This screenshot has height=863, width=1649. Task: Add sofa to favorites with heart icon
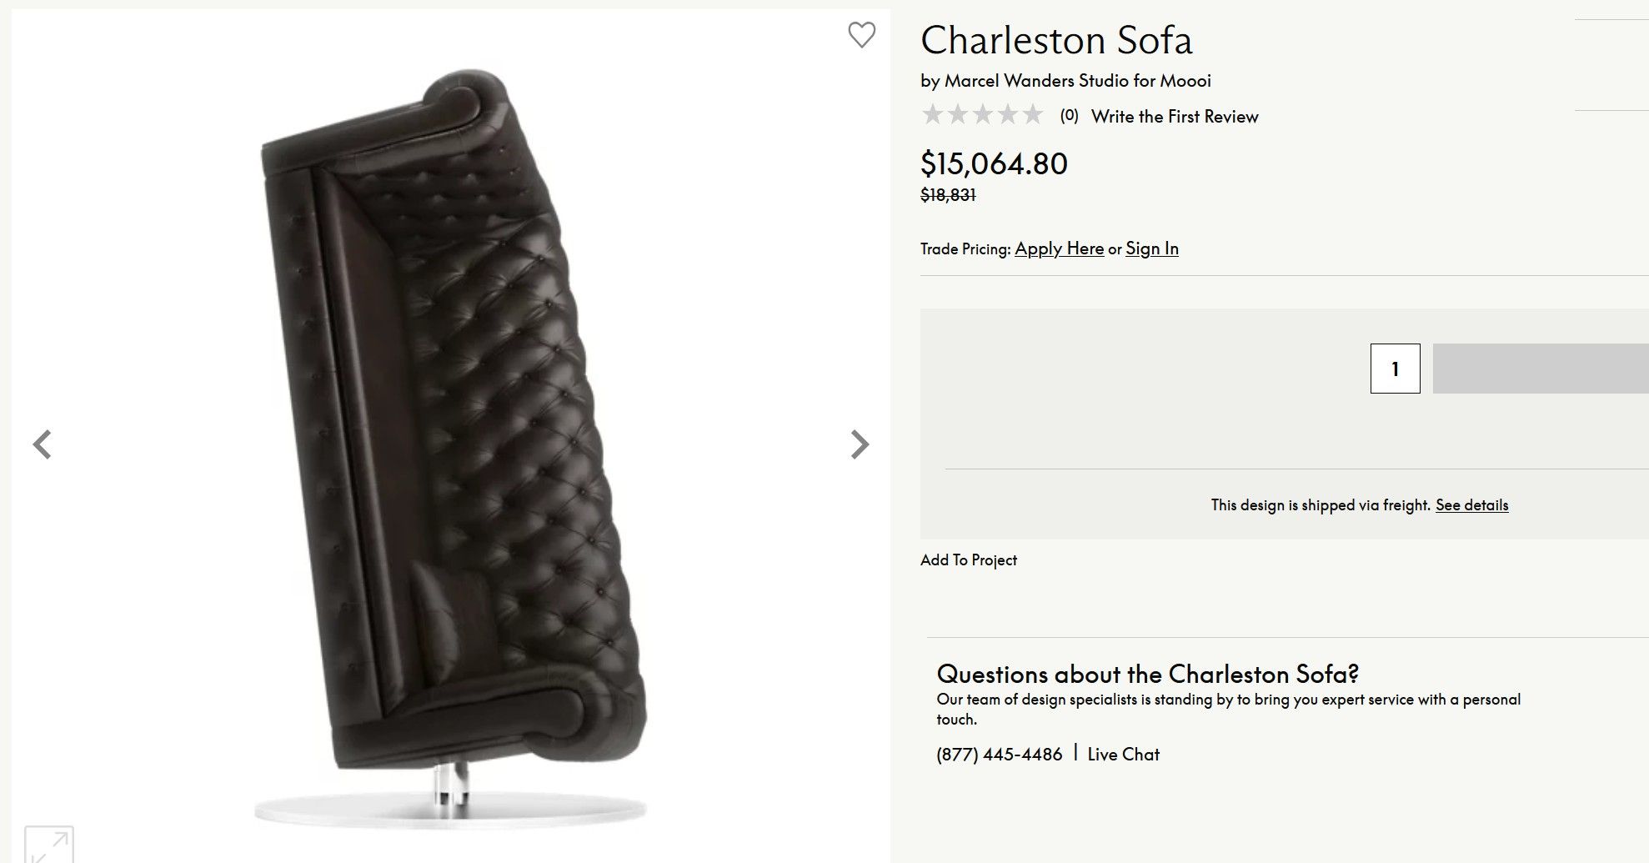pyautogui.click(x=861, y=35)
